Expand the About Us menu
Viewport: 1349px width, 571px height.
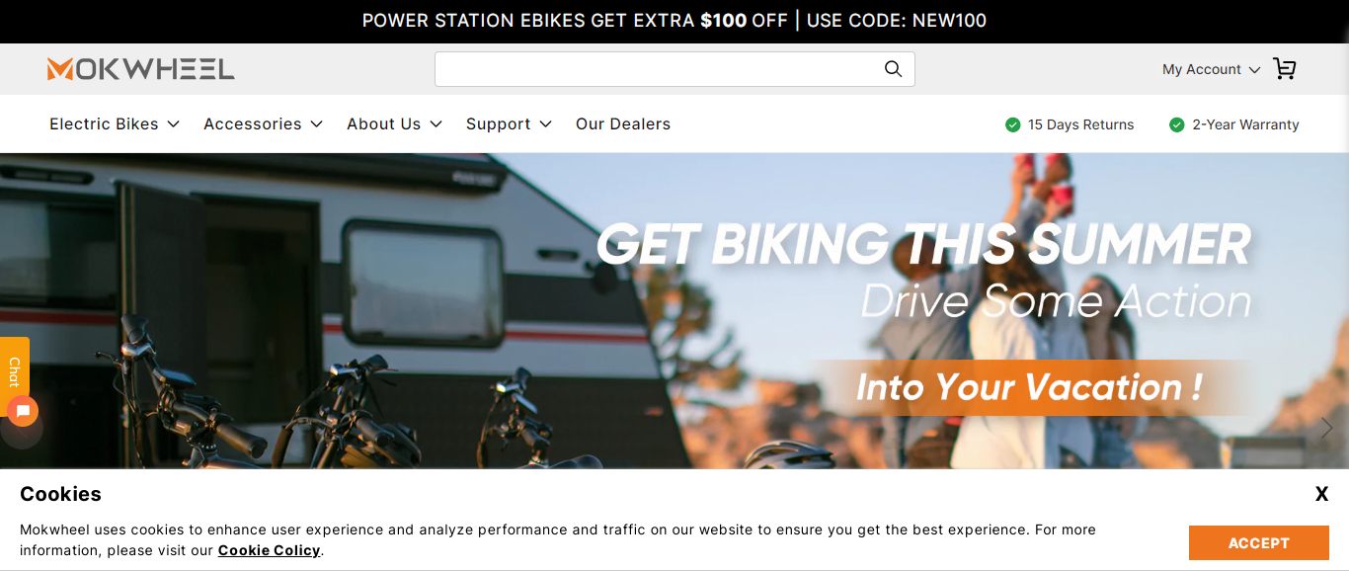click(394, 124)
